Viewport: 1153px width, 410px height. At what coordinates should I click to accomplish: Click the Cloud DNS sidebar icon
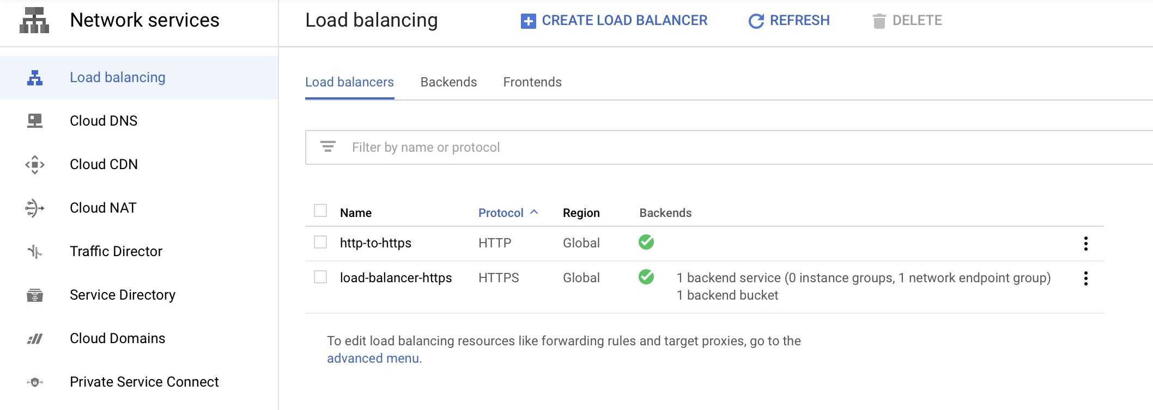(35, 121)
